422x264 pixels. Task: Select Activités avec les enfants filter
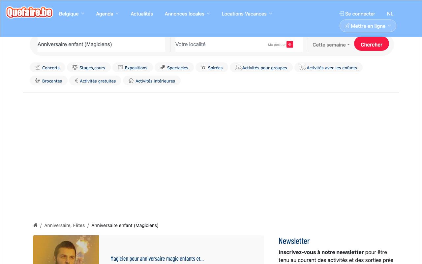[x=328, y=67]
